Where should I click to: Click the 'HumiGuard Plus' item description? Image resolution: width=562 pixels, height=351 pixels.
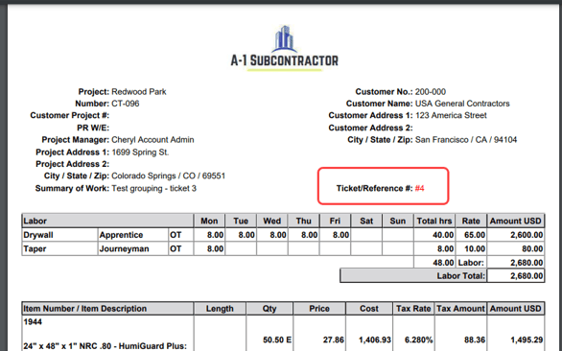tap(105, 346)
